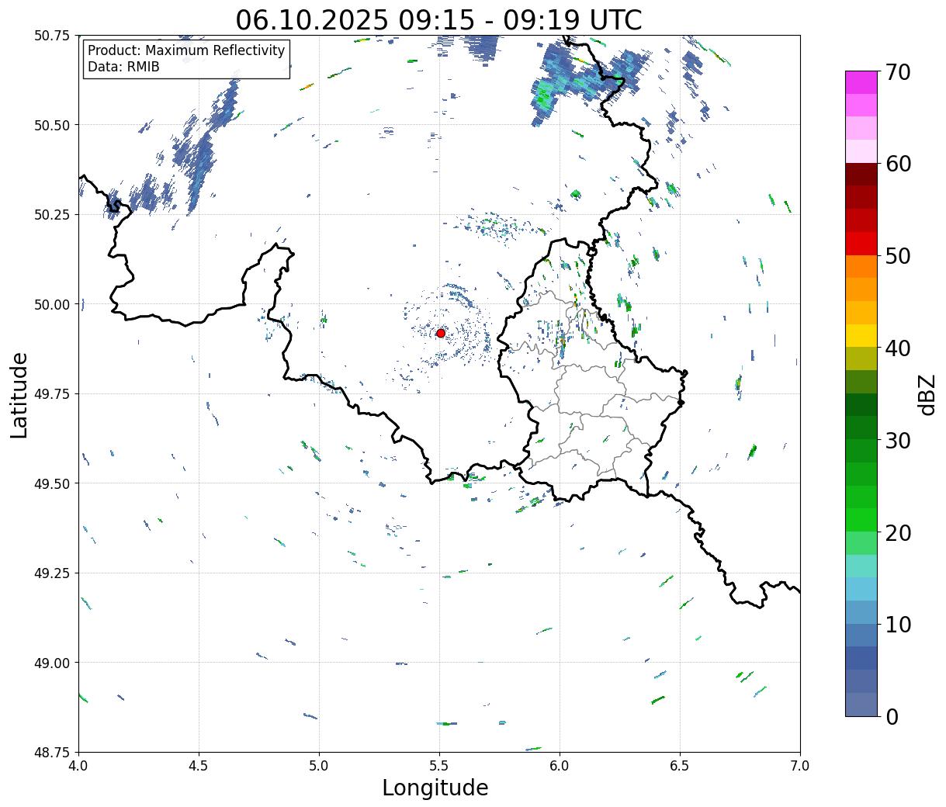Click the colorbar tick label 70
This screenshot has height=807, width=946.
click(897, 72)
